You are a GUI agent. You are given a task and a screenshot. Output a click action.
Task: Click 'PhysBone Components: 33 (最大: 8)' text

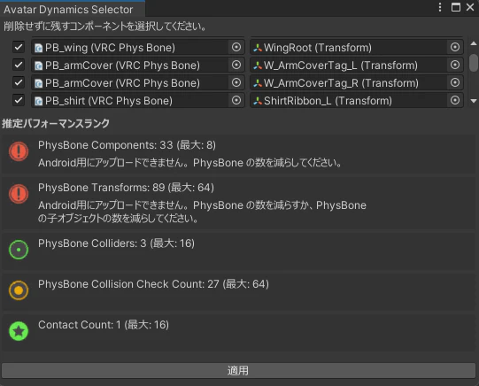pos(127,145)
